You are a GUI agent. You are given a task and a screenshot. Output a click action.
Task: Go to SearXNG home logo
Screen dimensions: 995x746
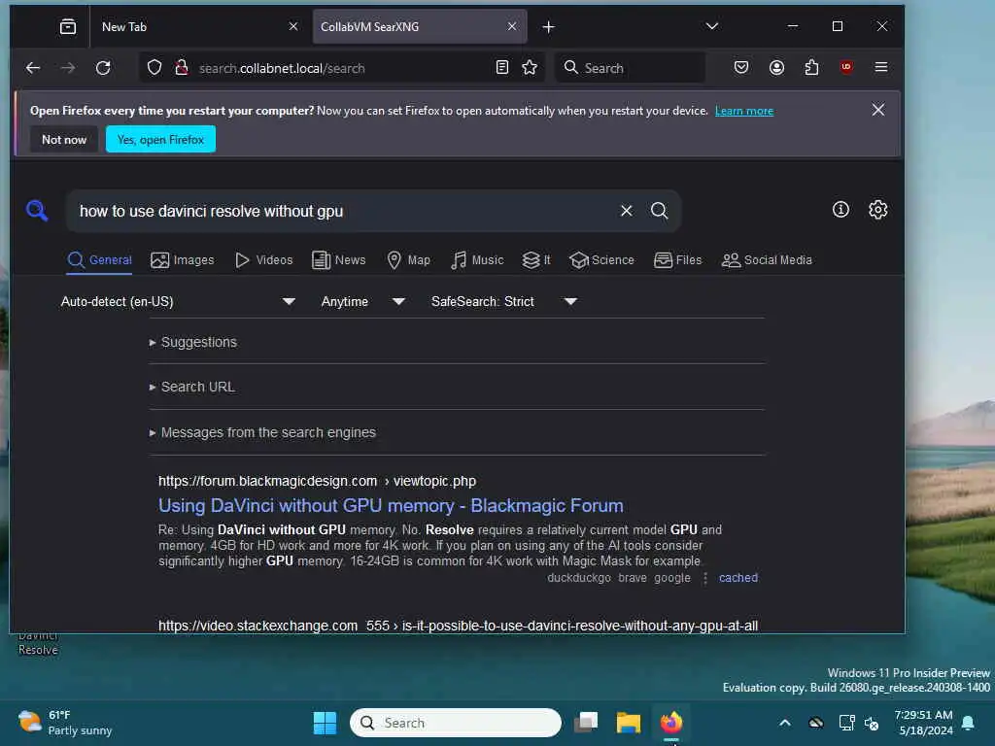37,211
